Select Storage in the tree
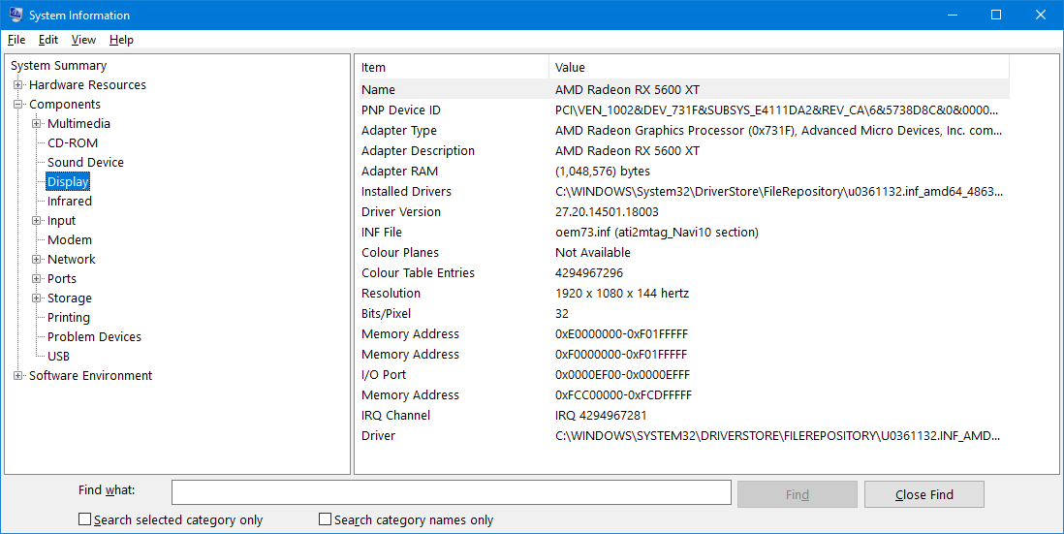Viewport: 1064px width, 534px height. [69, 298]
